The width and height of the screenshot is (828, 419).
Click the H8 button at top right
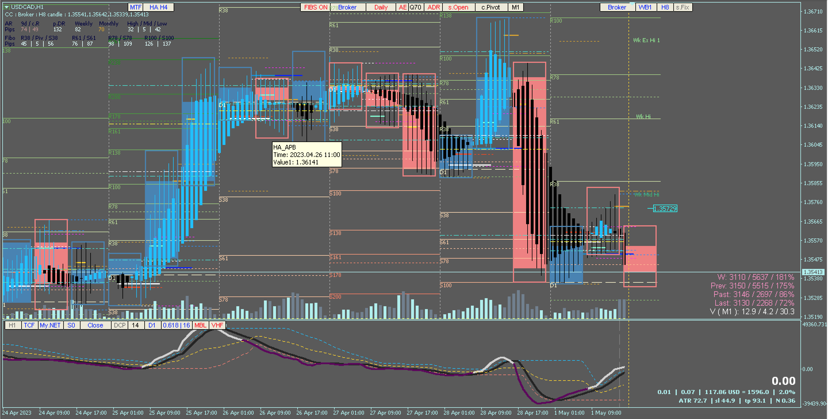(665, 7)
